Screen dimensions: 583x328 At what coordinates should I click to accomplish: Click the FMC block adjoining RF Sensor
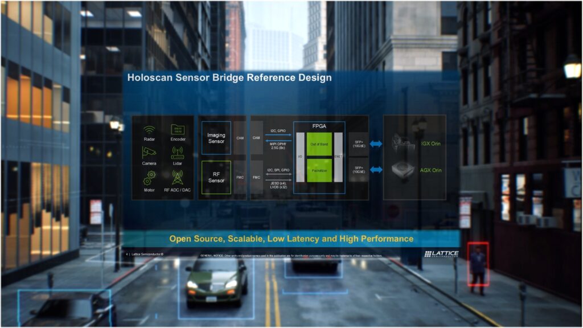(x=240, y=178)
